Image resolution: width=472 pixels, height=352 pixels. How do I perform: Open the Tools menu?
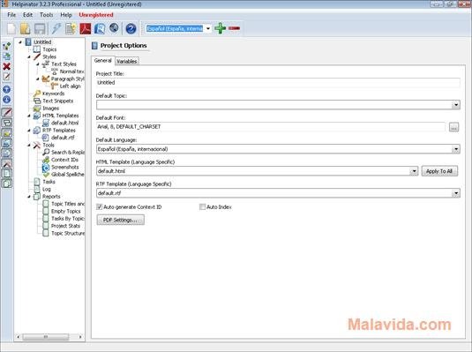47,15
